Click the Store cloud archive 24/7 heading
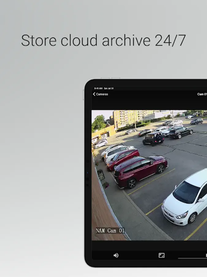The image size is (207, 277). (103, 40)
